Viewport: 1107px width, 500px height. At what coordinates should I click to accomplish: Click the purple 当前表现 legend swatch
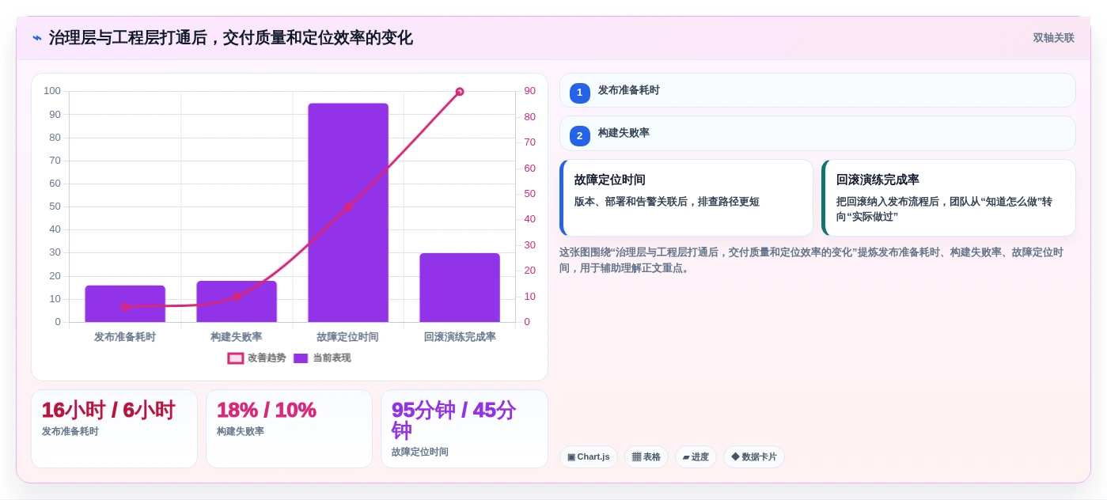coord(301,358)
